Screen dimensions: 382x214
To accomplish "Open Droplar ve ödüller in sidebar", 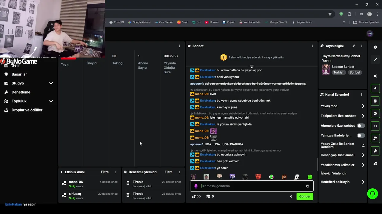I will point(27,110).
